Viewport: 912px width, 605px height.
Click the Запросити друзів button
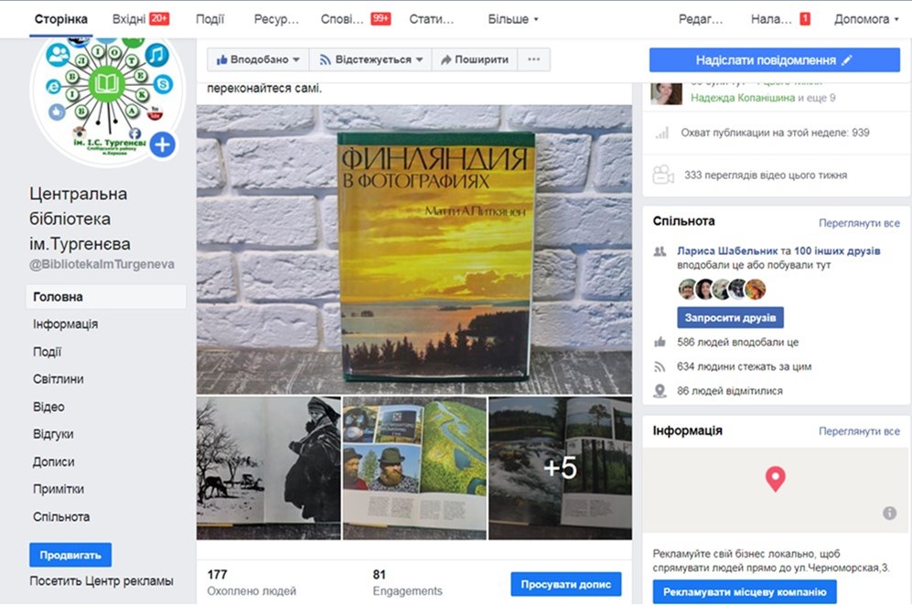[730, 318]
